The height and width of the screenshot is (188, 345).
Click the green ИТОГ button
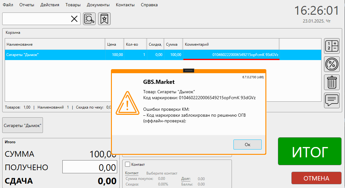click(x=310, y=151)
